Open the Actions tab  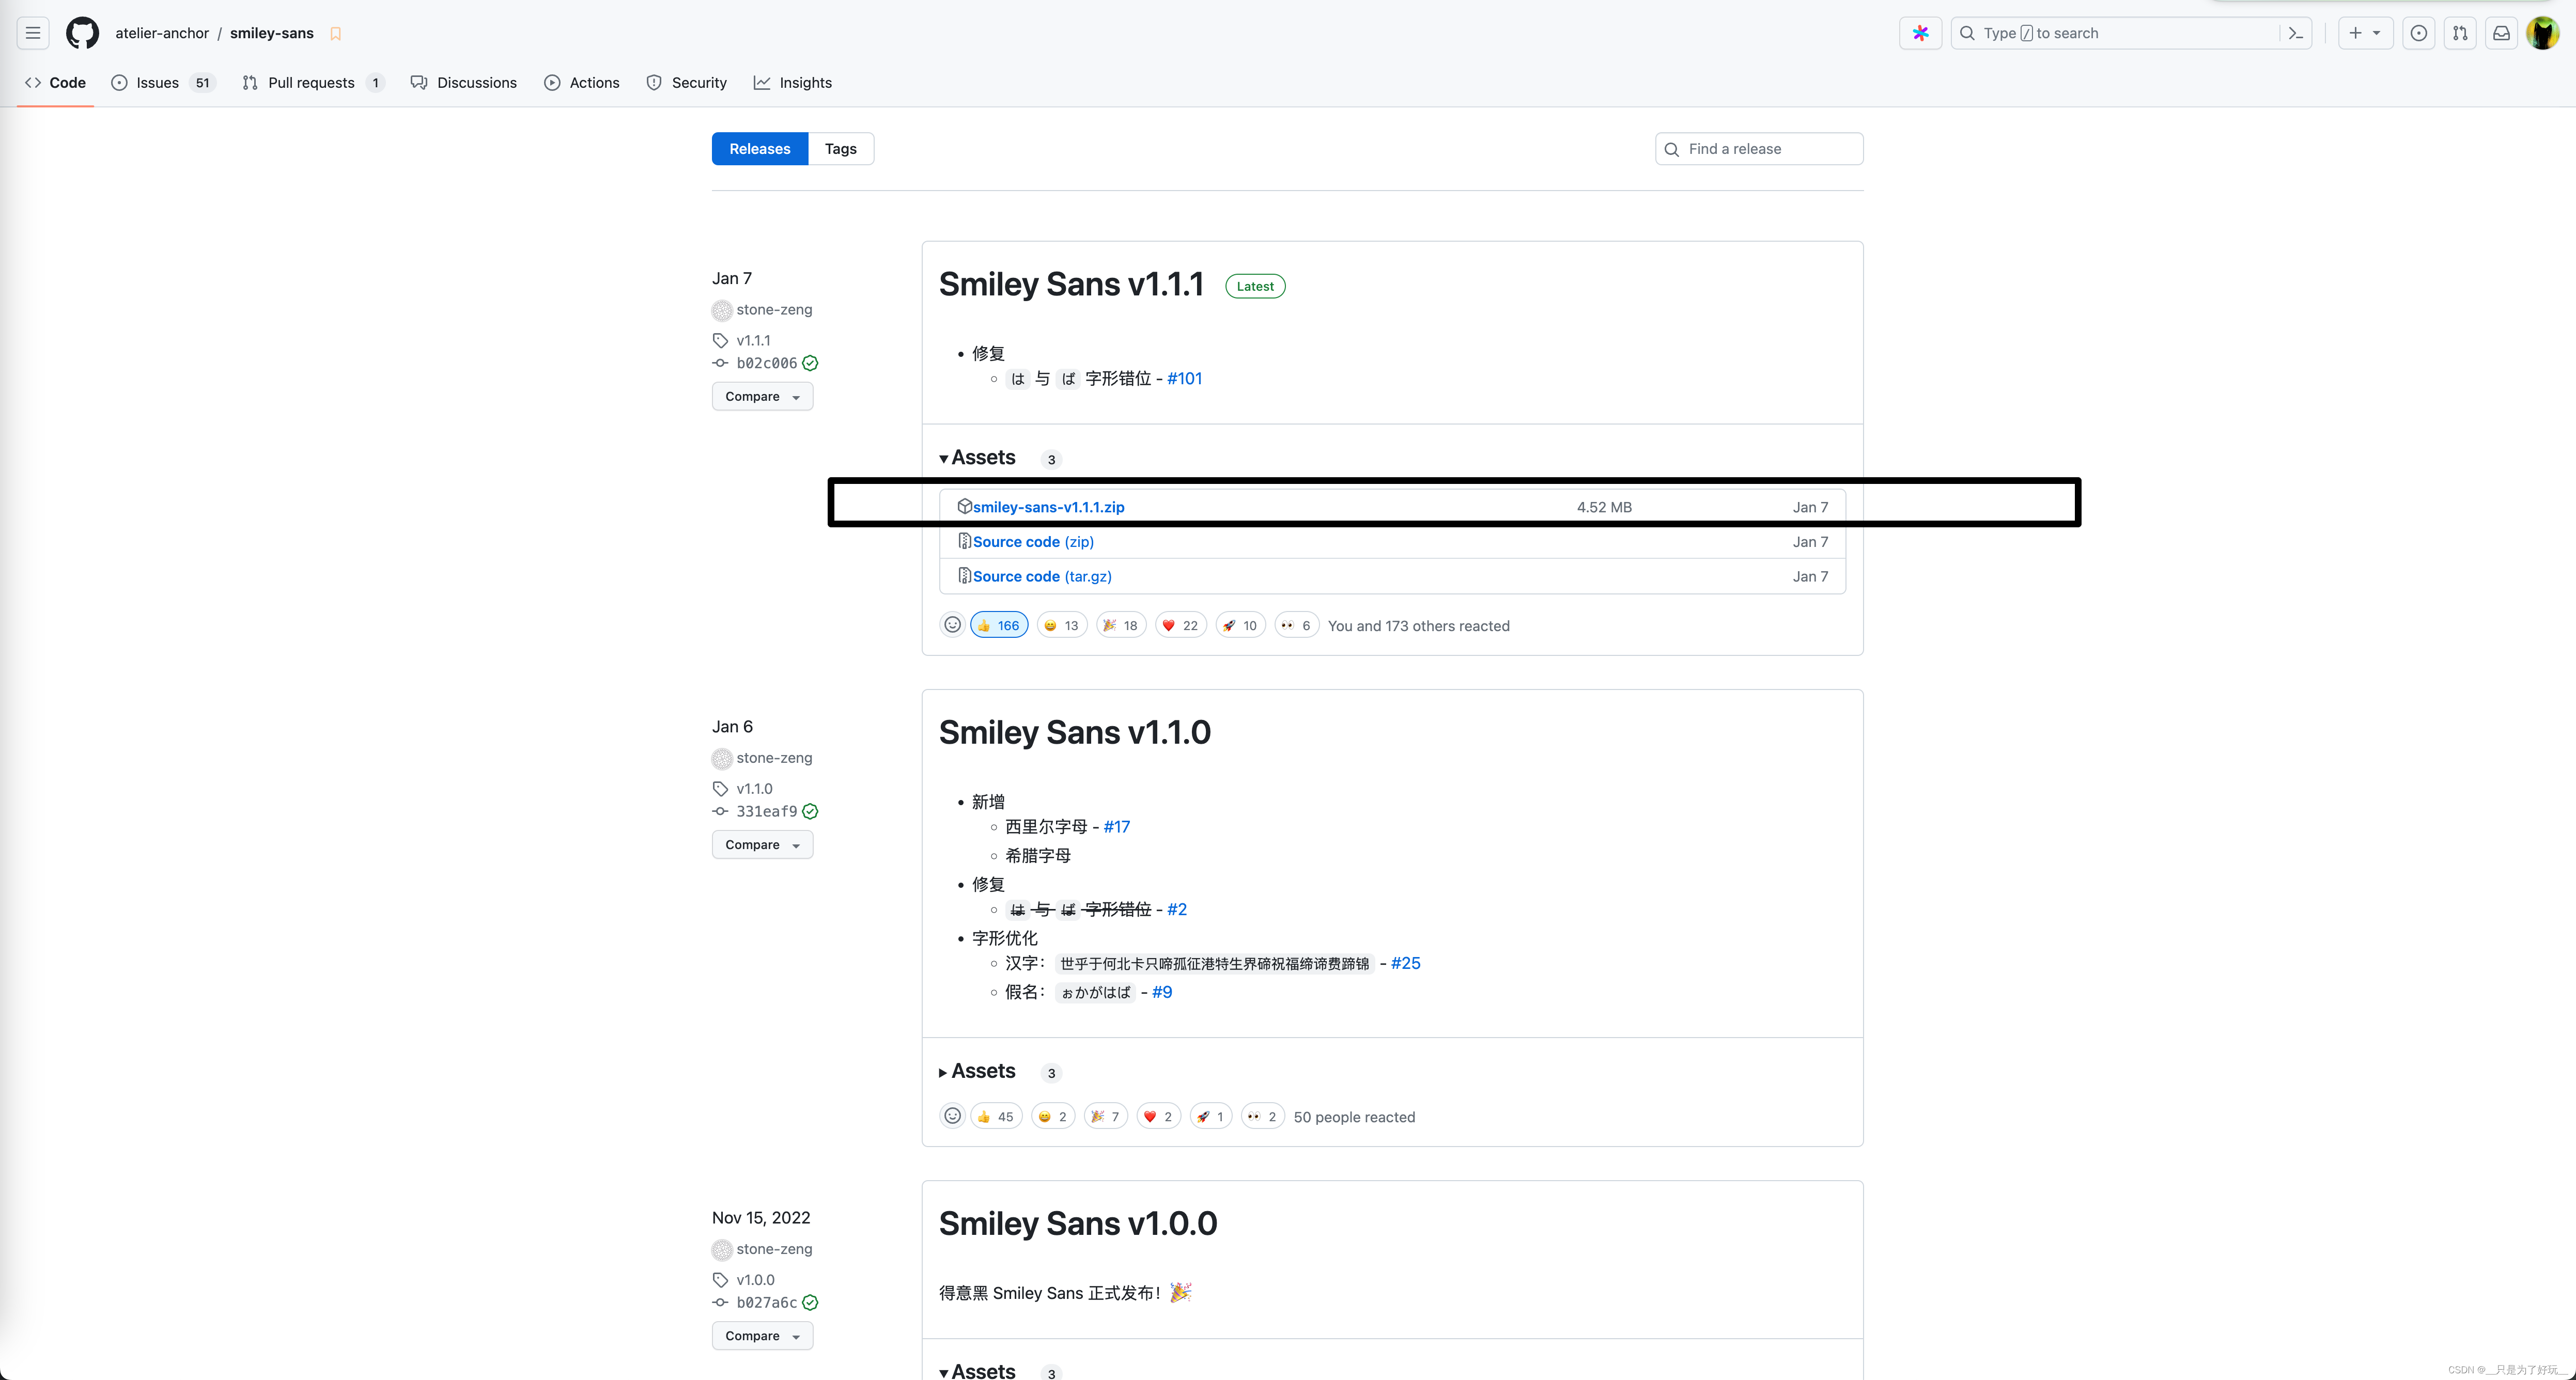(582, 82)
